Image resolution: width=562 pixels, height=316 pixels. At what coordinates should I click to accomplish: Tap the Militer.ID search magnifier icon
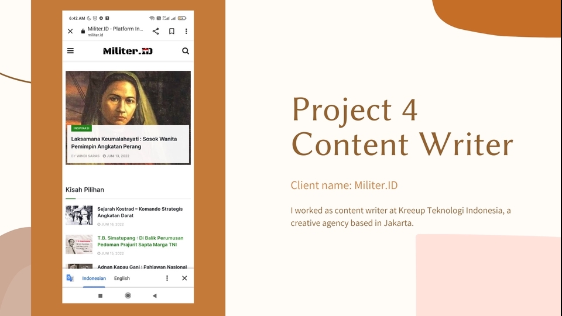tap(186, 51)
